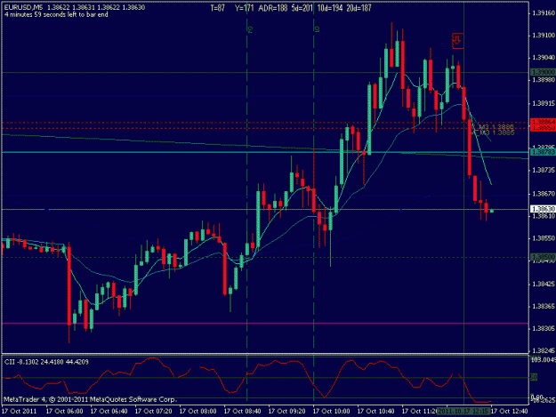Click price scale value 1.38425
The image size is (556, 417).
544,285
